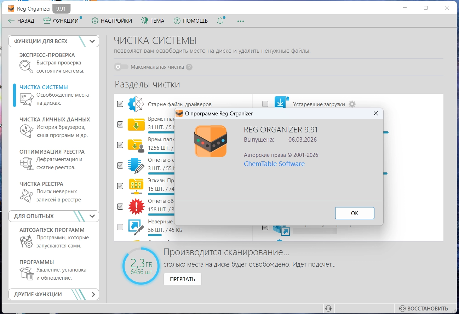
Task: Click the progress bar under Отчеты 158 ШТ.
Action: 161,215
